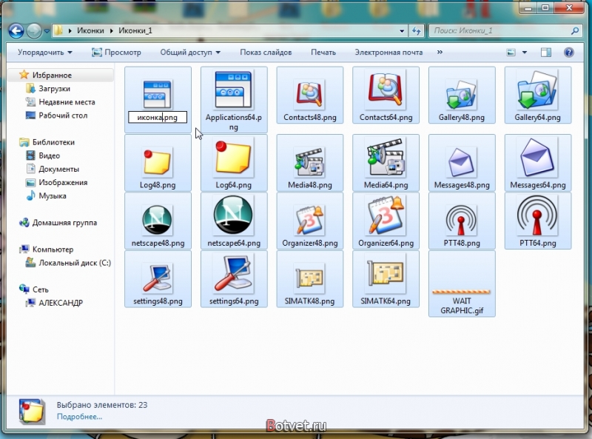Expand the view options dropdown arrow
Viewport: 592px width, 439px height.
(x=525, y=52)
